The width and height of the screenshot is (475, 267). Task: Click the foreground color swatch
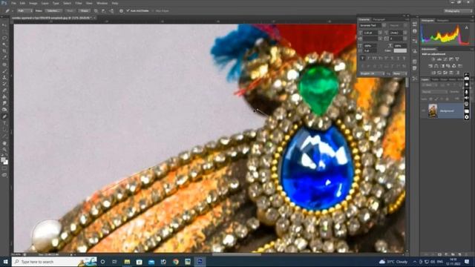3,159
